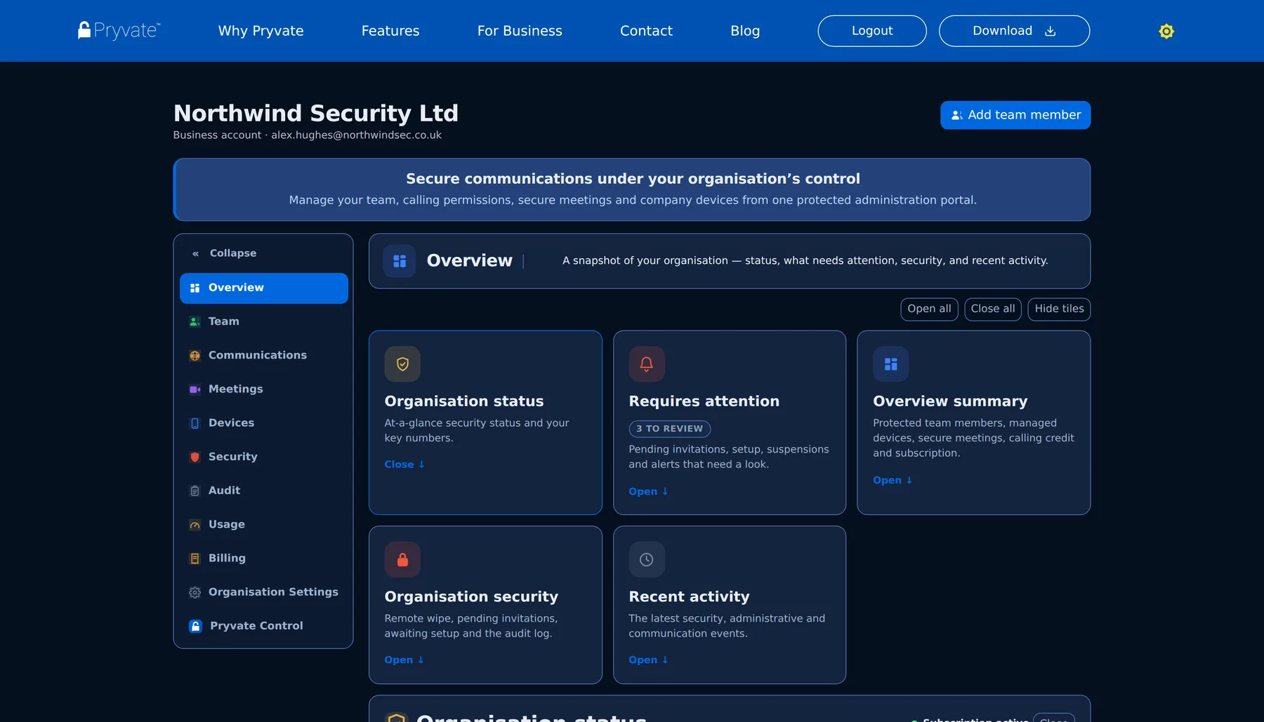Click the Usage gauge icon in the sidebar
This screenshot has width=1264, height=722.
[x=195, y=525]
